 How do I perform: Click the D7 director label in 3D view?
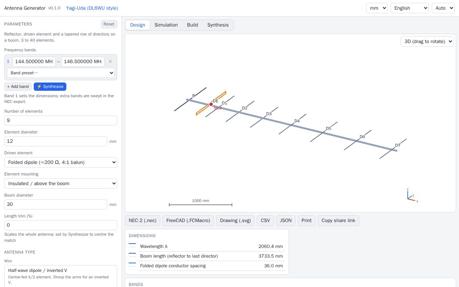point(398,145)
